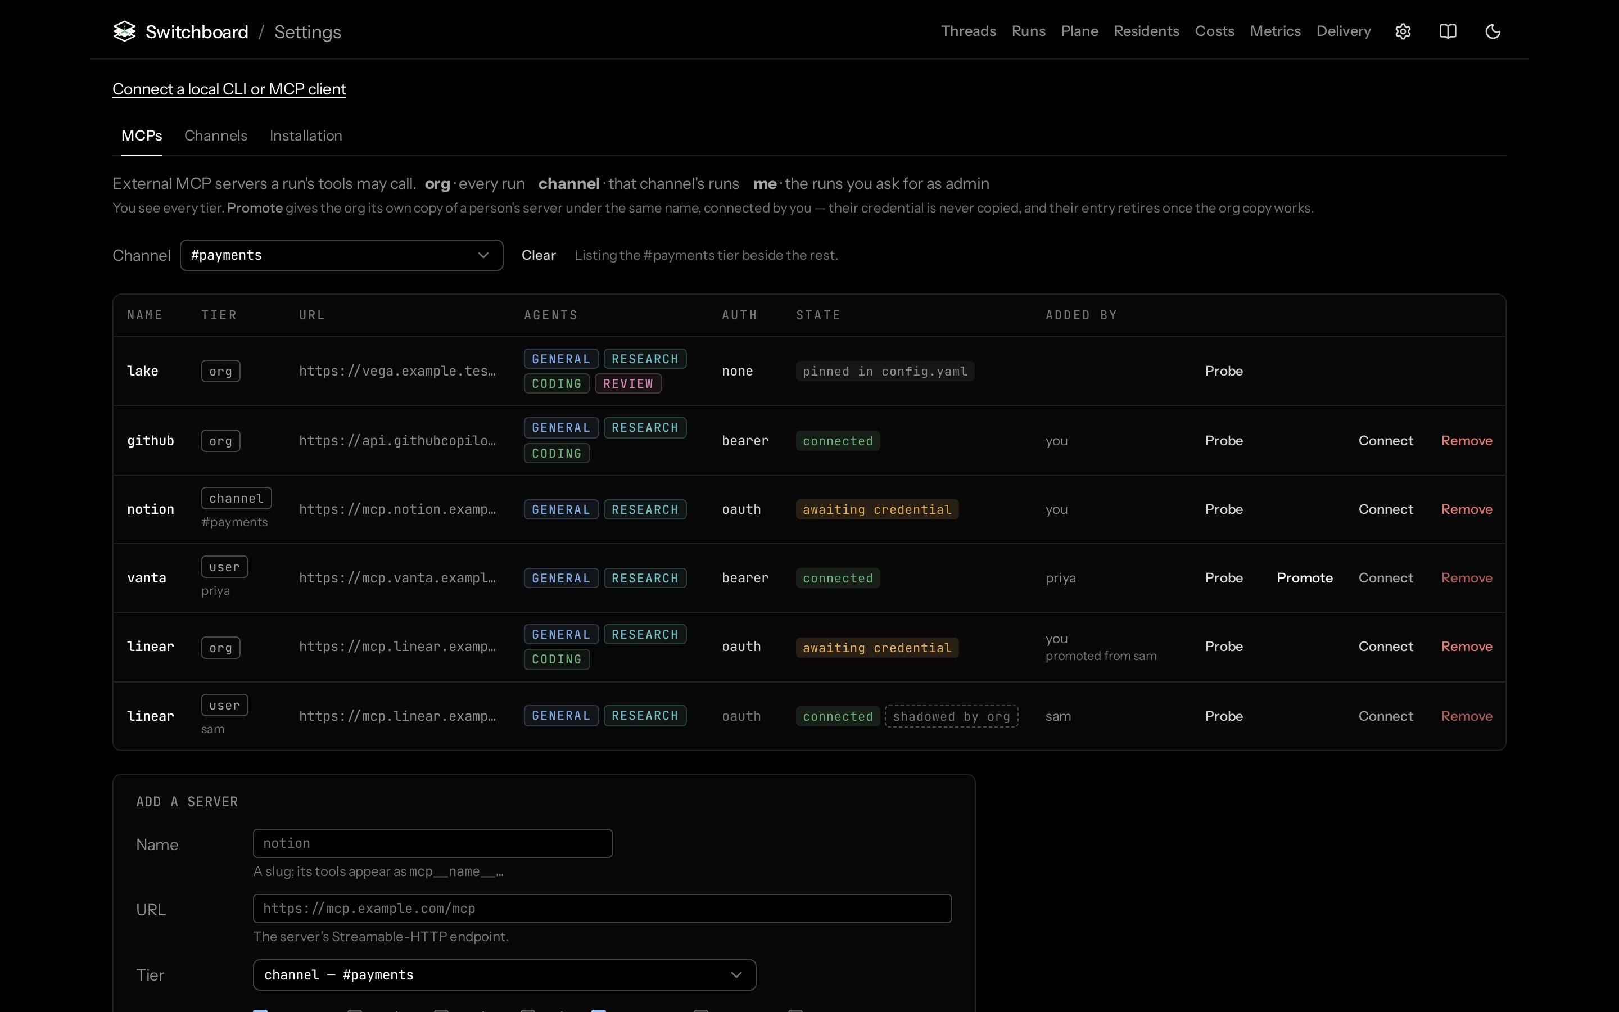The width and height of the screenshot is (1619, 1012).
Task: Remove sam's user-tier linear server
Action: [x=1467, y=716]
